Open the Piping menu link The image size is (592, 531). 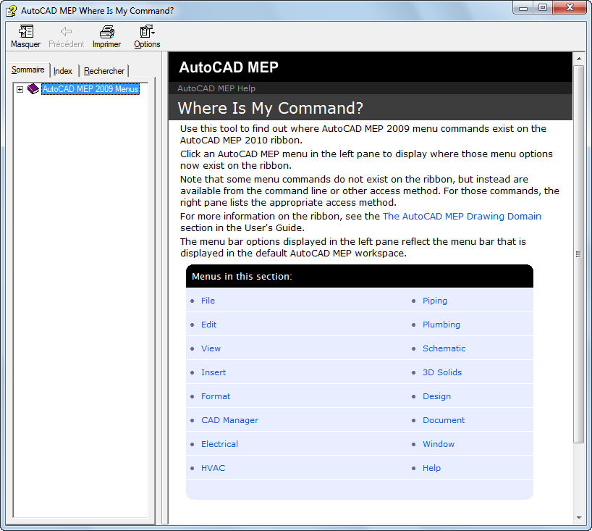click(434, 301)
